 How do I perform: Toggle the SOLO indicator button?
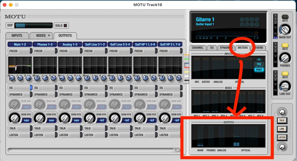[65, 26]
